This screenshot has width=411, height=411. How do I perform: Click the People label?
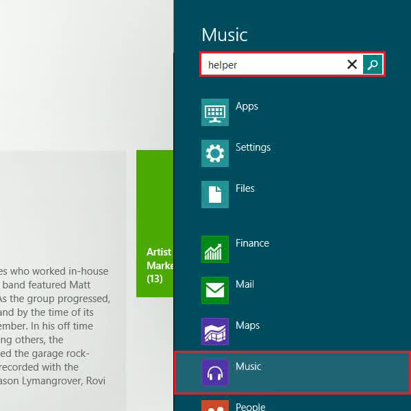pyautogui.click(x=250, y=407)
